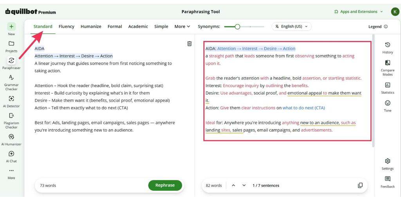Expand the More modes dropdown
The width and height of the screenshot is (401, 197).
click(182, 26)
